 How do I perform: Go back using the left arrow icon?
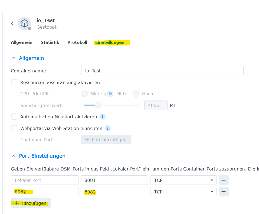click(12, 24)
